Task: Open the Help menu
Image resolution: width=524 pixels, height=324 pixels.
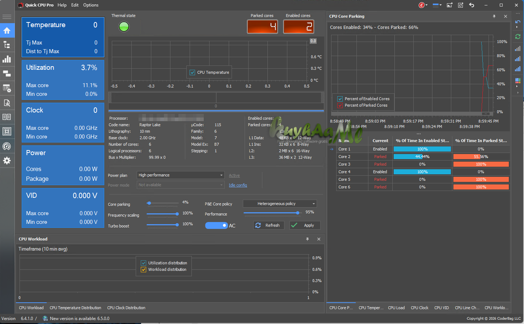Action: click(x=62, y=5)
